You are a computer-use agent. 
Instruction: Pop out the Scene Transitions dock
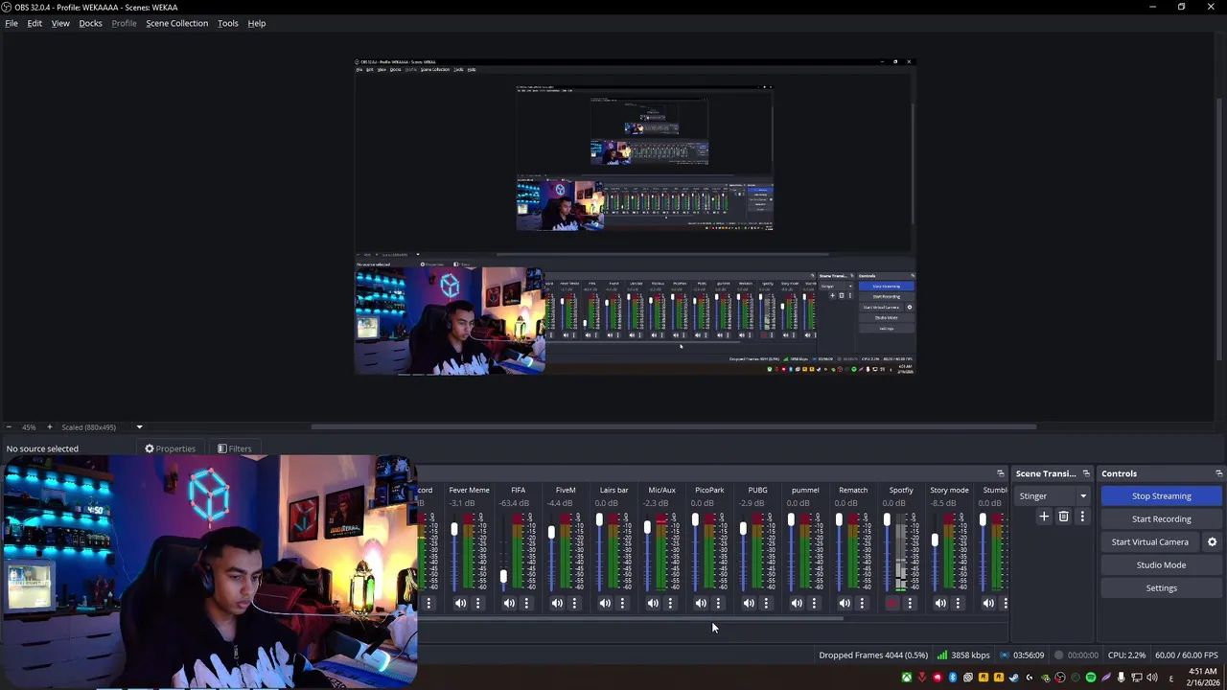[1086, 473]
